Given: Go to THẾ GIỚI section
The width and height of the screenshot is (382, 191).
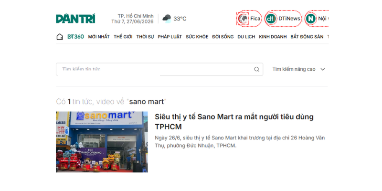Looking at the screenshot, I should point(123,37).
